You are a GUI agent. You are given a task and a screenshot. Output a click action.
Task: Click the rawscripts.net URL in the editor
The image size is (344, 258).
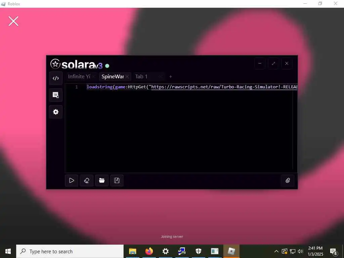[x=224, y=87]
